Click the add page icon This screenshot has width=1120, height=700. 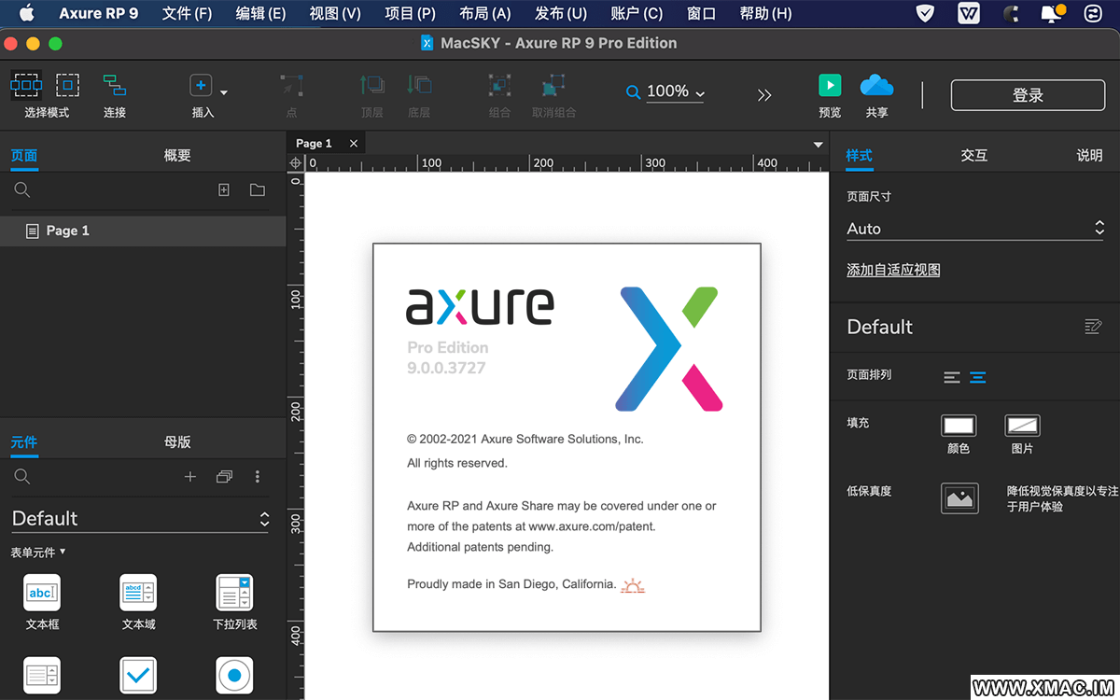coord(224,189)
